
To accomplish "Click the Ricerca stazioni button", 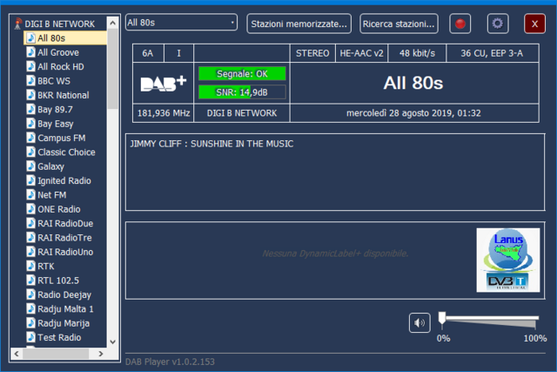I will tap(399, 24).
